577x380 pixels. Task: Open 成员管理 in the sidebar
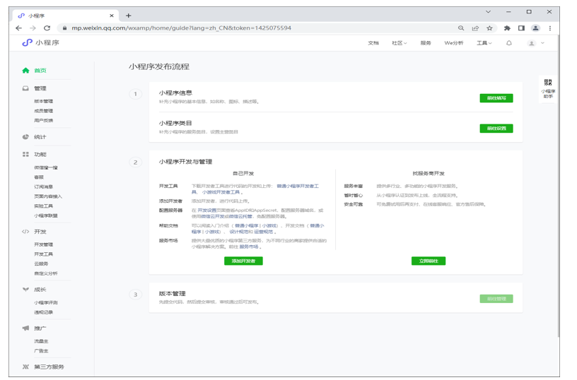43,111
